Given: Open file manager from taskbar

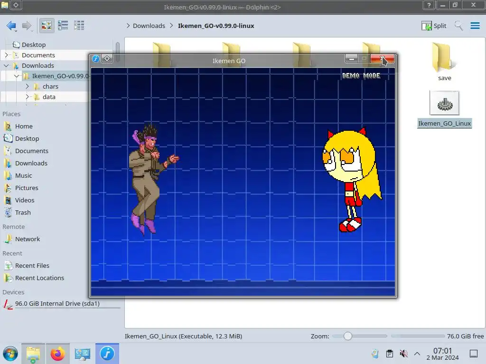Looking at the screenshot, I should 33,354.
